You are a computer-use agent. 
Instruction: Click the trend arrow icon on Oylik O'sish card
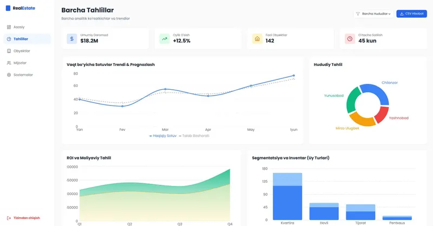pyautogui.click(x=165, y=39)
